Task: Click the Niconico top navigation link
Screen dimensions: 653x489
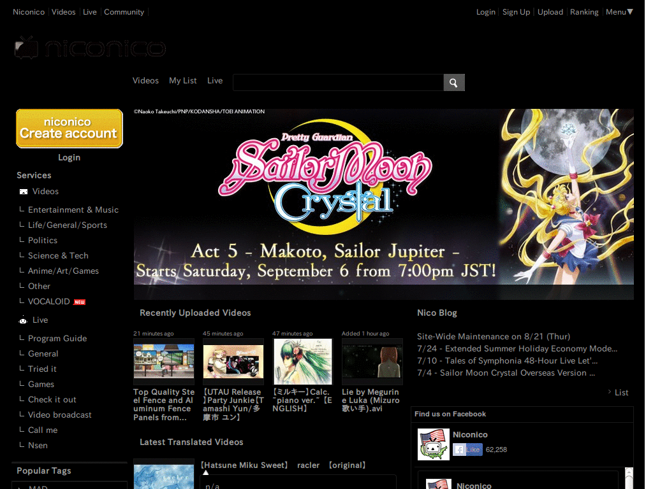Action: click(x=29, y=12)
